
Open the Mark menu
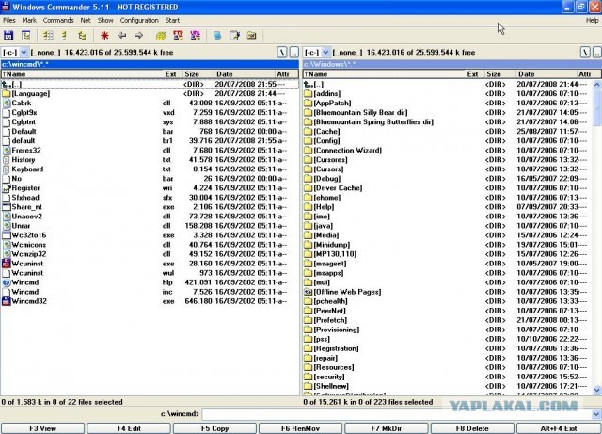[29, 20]
